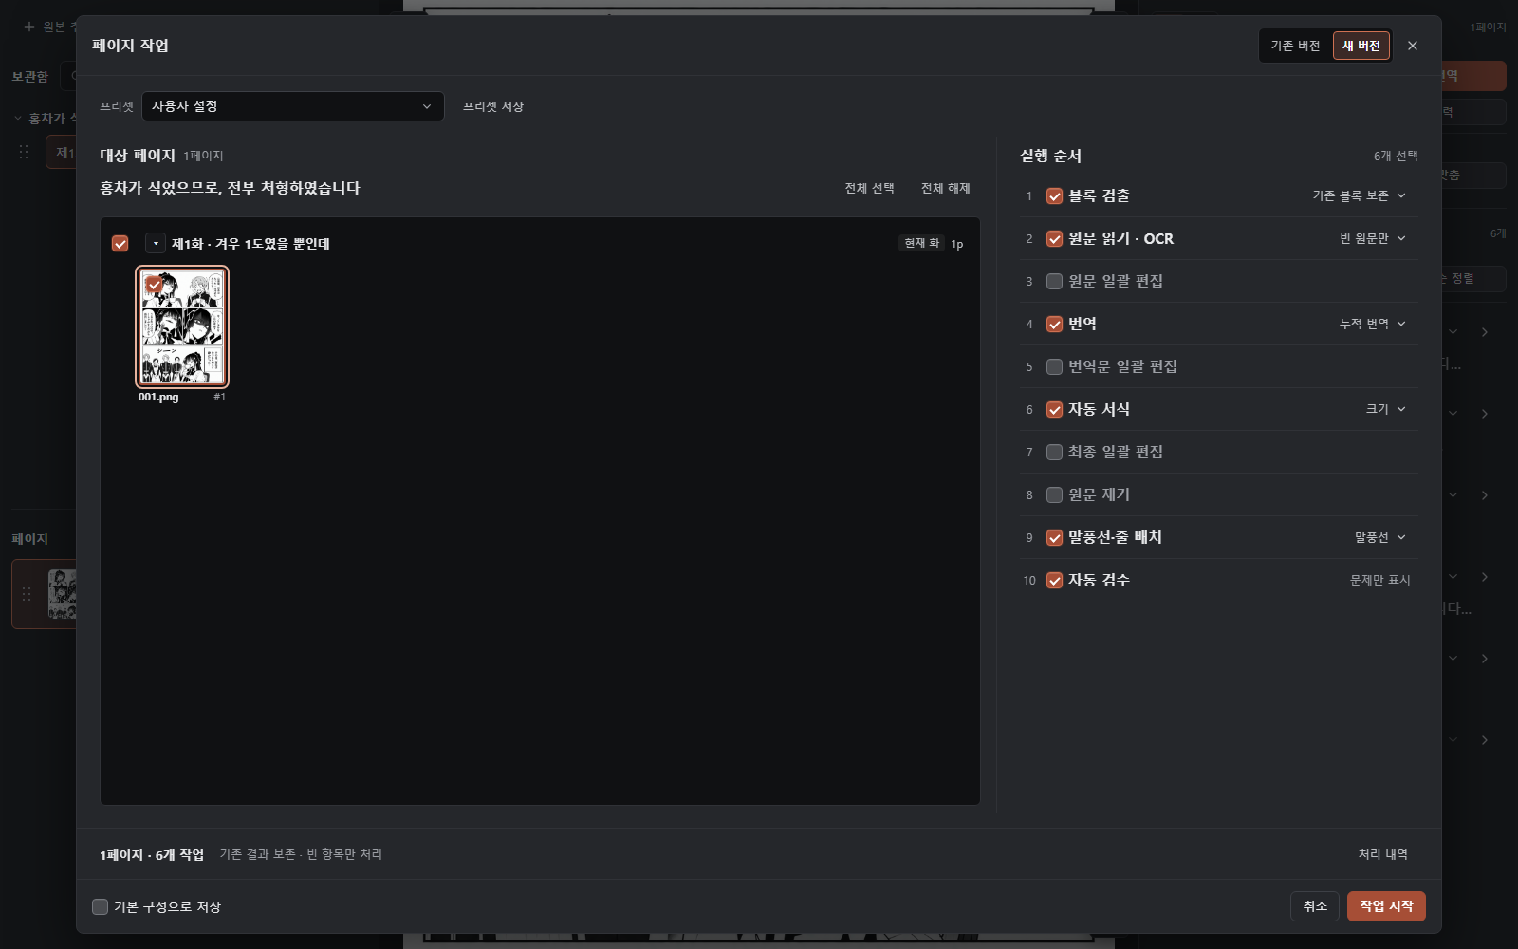Close the 페이지 작업 dialog
Viewport: 1518px width, 949px height.
[1413, 46]
